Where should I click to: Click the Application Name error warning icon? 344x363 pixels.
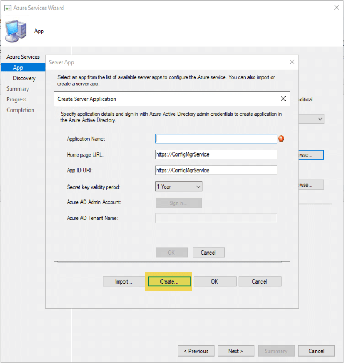pos(281,138)
